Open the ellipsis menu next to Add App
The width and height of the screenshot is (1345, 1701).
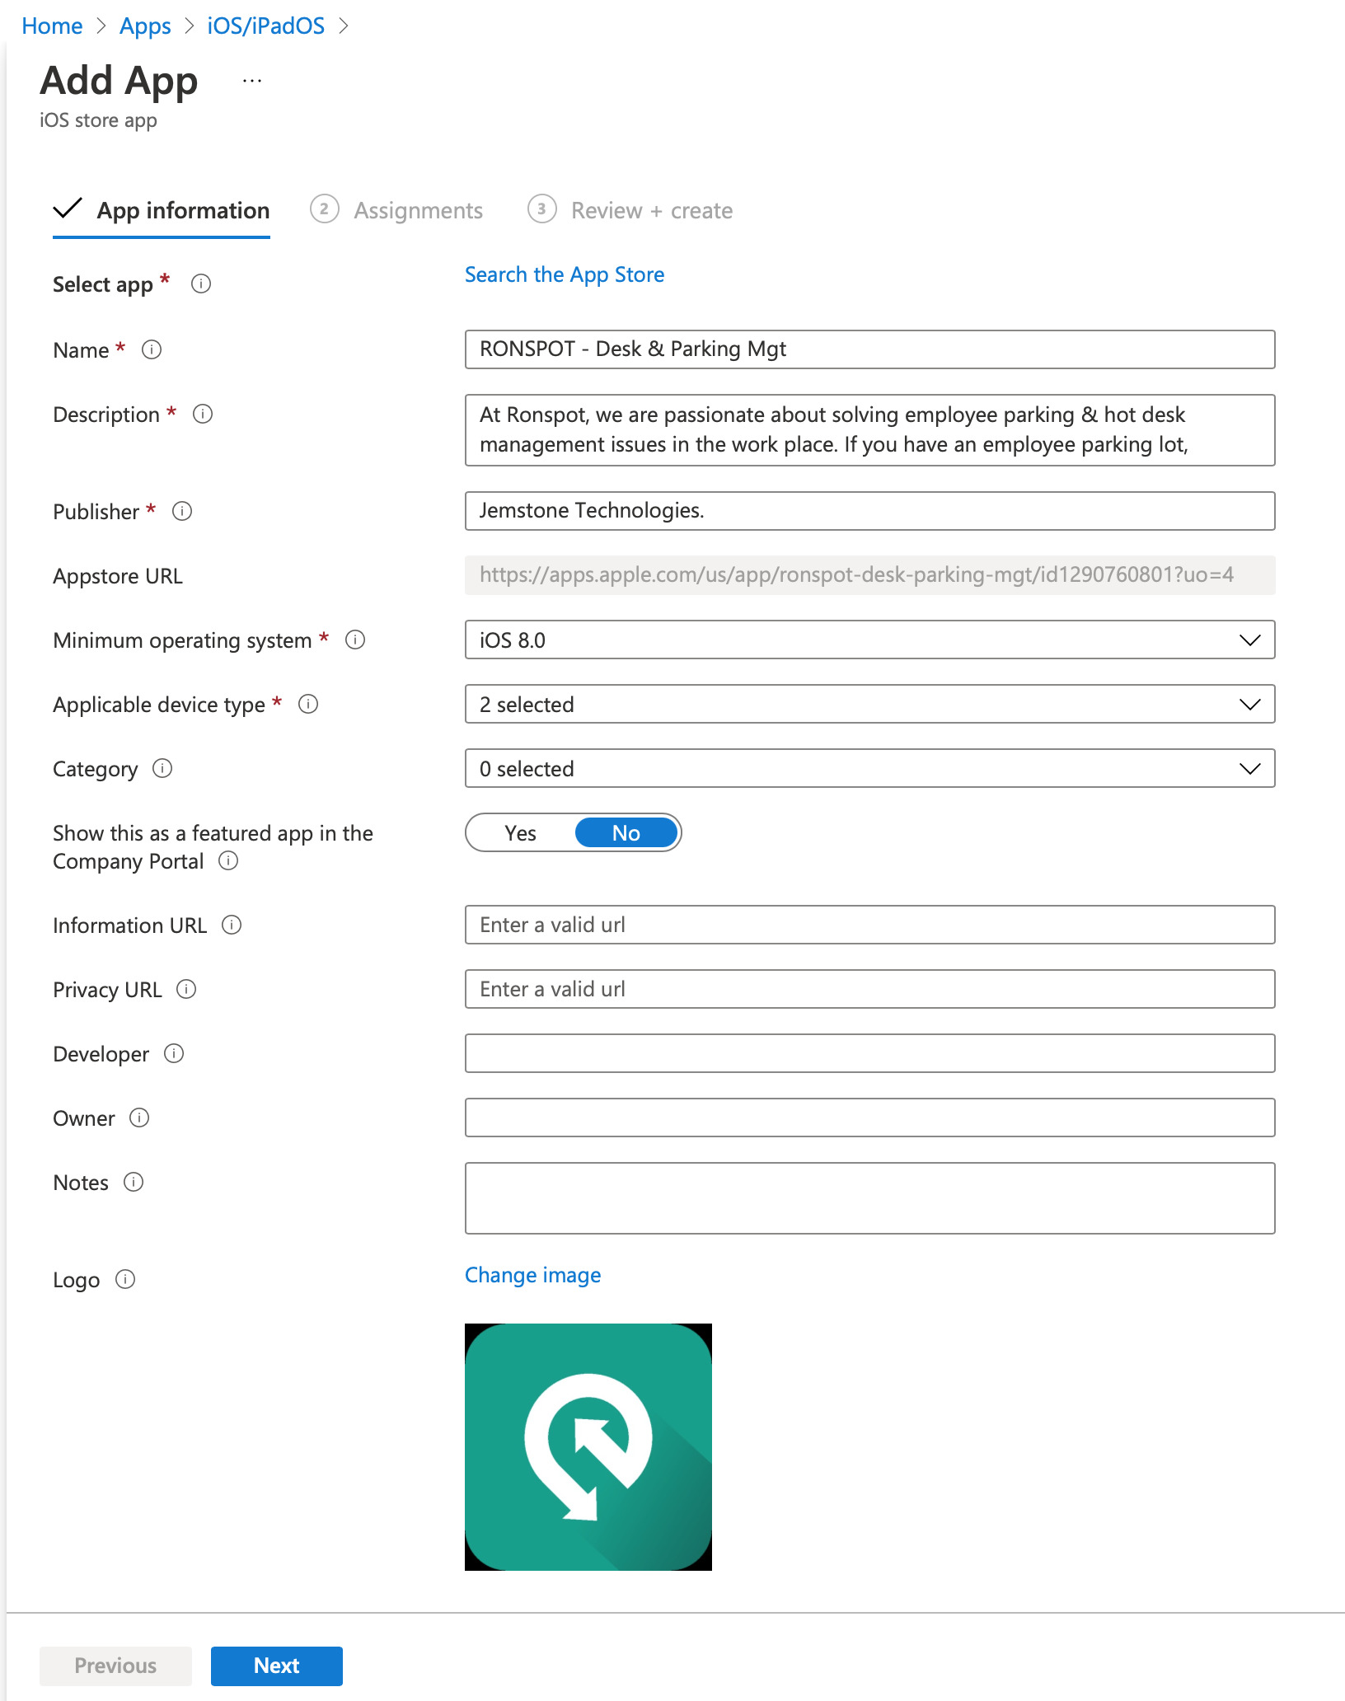252,81
